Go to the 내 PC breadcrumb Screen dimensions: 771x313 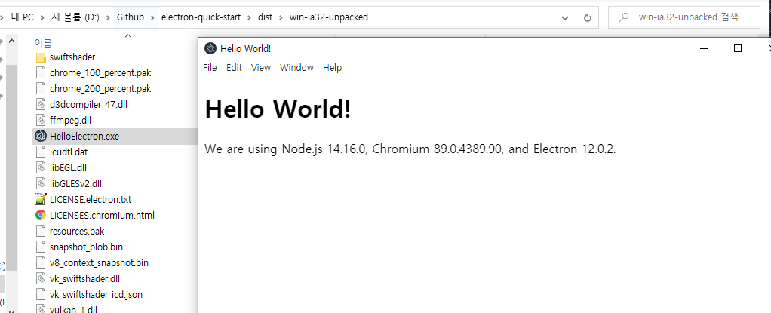[x=22, y=17]
